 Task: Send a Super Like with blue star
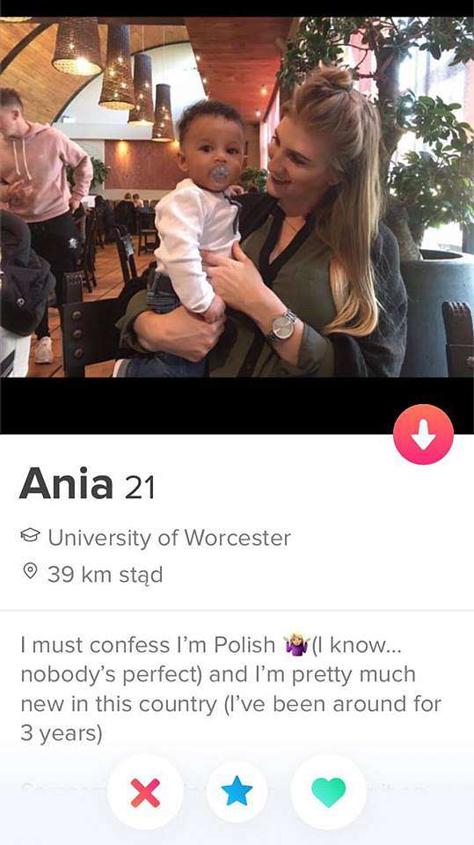click(x=237, y=791)
